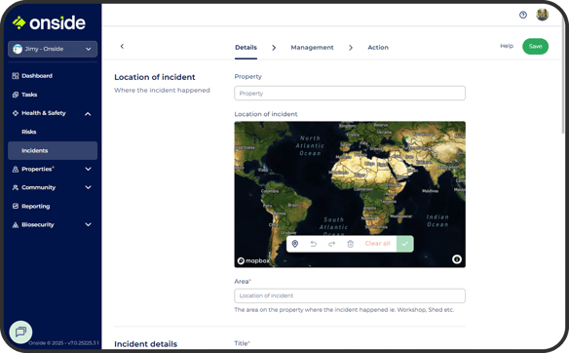Undo the last map edit
Screen dimensions: 569x353
tap(314, 244)
